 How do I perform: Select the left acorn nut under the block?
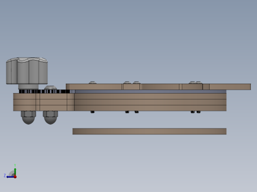click(x=28, y=118)
